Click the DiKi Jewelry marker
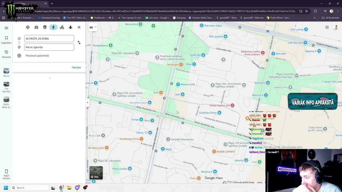 point(226,36)
